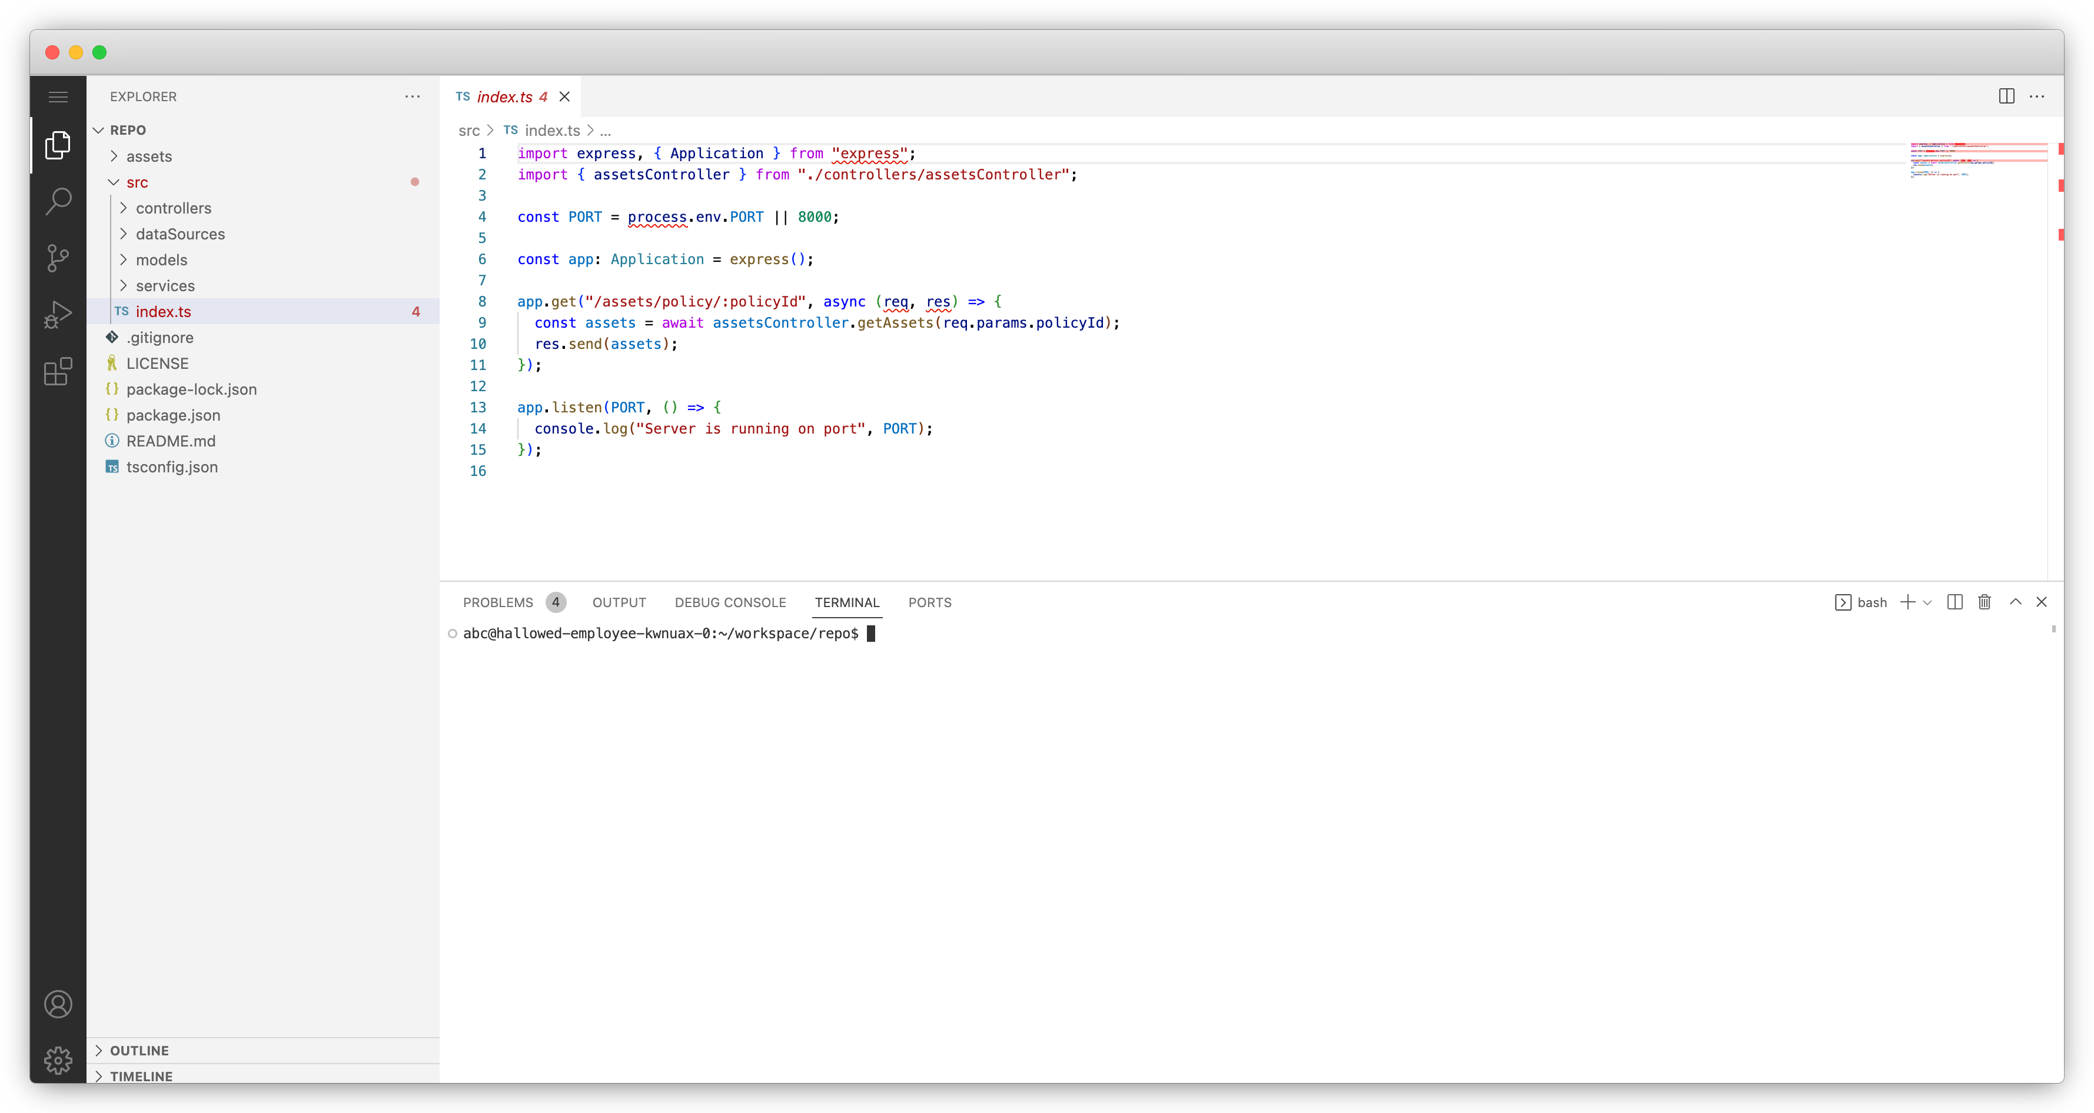This screenshot has height=1113, width=2094.
Task: Switch to the Debug Console tab
Action: (730, 602)
